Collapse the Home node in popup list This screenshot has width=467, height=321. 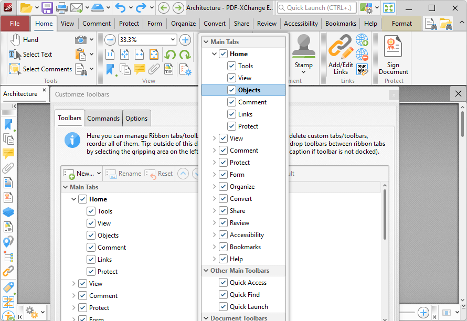[x=214, y=54]
